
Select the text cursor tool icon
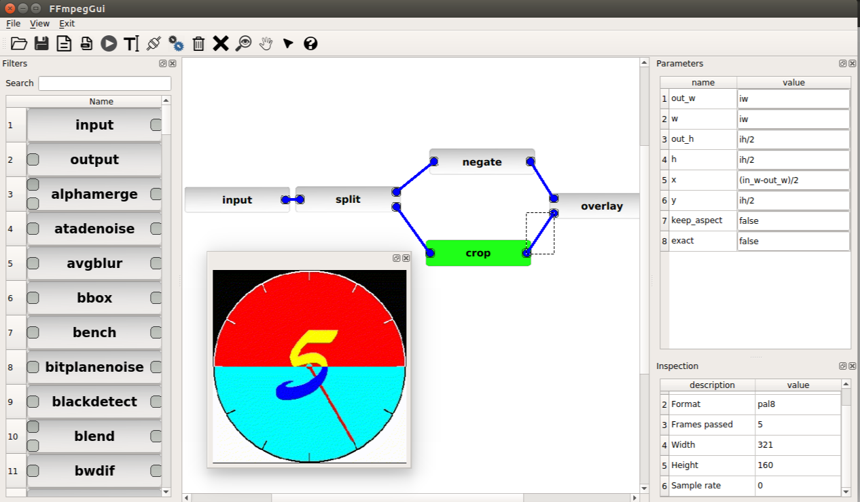(x=131, y=43)
